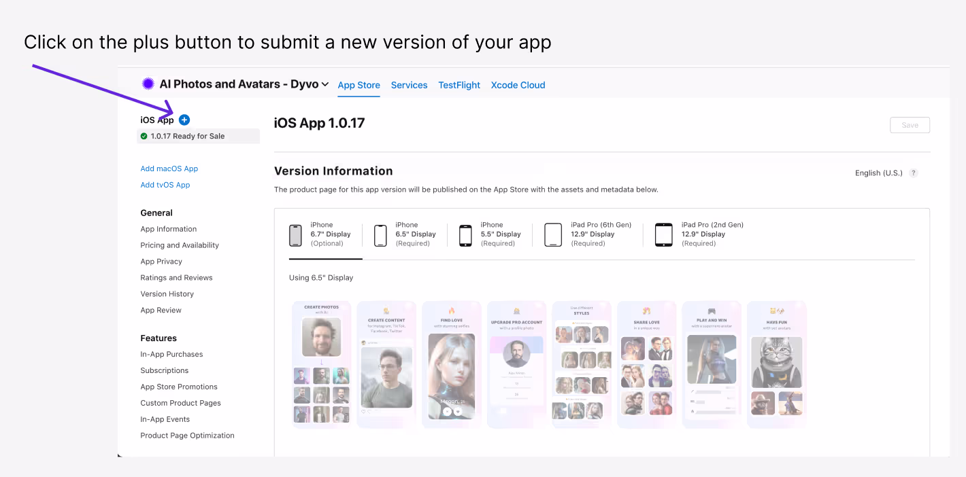Click the Have Fun cat screenshot thumbnail

click(777, 365)
